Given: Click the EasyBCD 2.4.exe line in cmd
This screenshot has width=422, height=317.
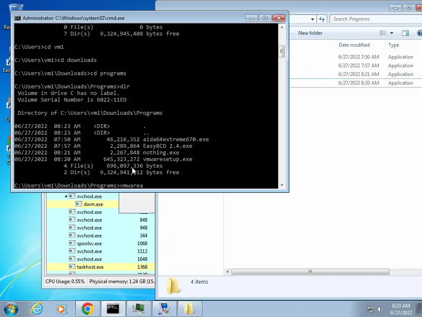Looking at the screenshot, I should [x=103, y=146].
